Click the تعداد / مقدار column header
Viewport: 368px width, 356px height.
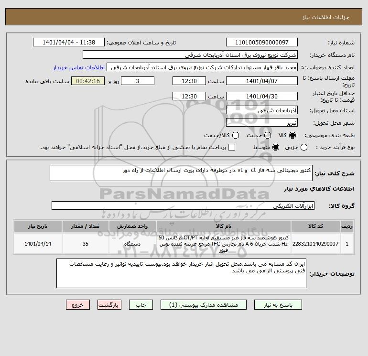[x=85, y=226]
